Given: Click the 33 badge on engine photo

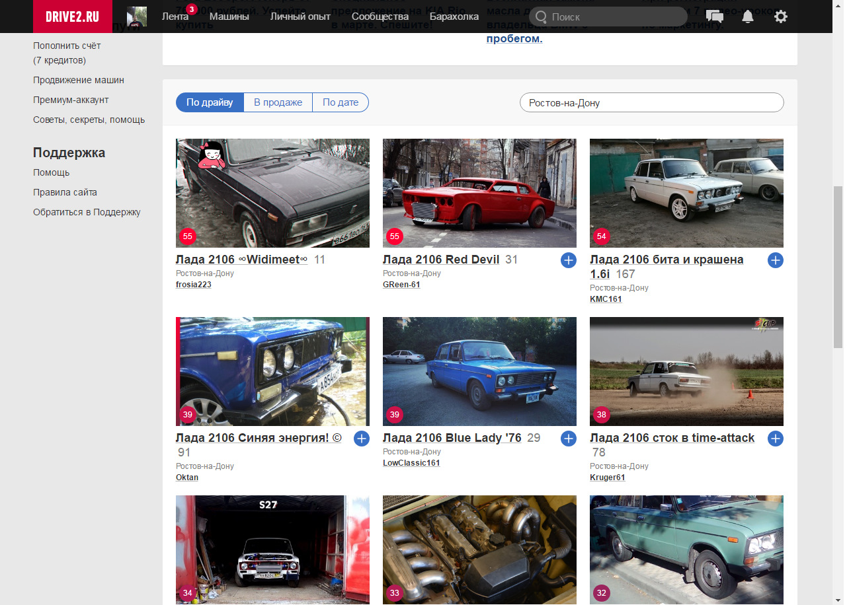Looking at the screenshot, I should click(x=395, y=593).
